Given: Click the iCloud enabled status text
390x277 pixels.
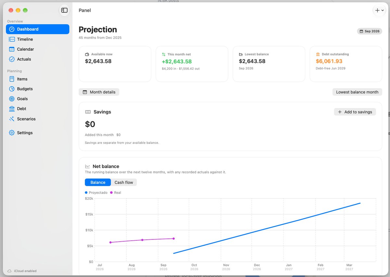Looking at the screenshot, I should click(25, 271).
